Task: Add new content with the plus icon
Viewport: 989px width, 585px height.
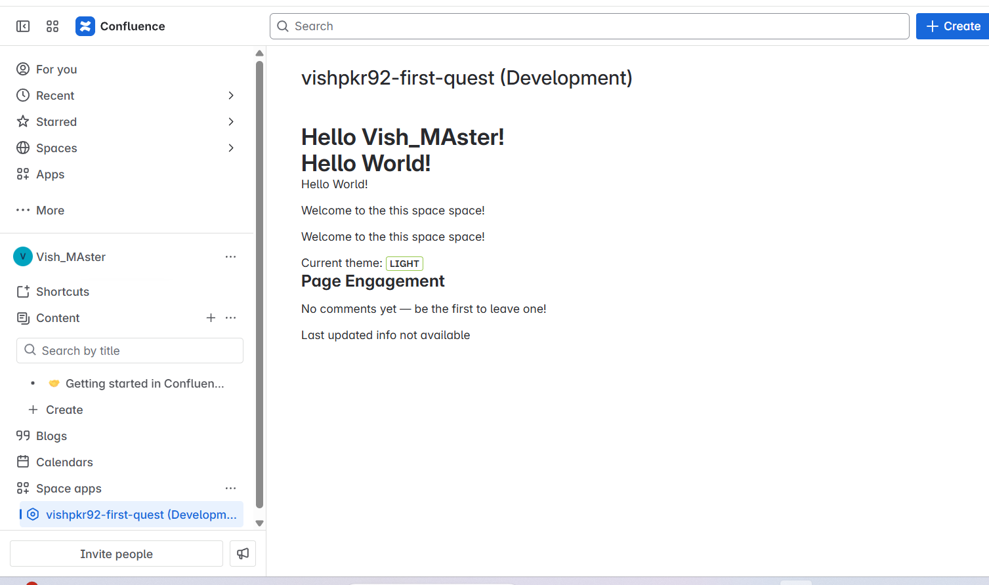Action: coord(211,317)
